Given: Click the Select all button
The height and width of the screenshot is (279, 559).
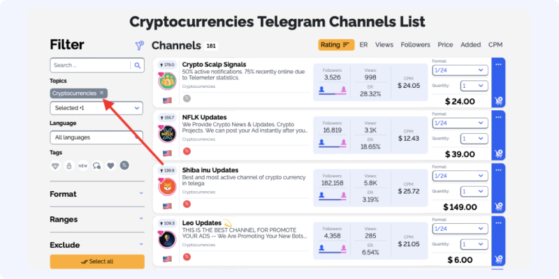Looking at the screenshot, I should [97, 262].
